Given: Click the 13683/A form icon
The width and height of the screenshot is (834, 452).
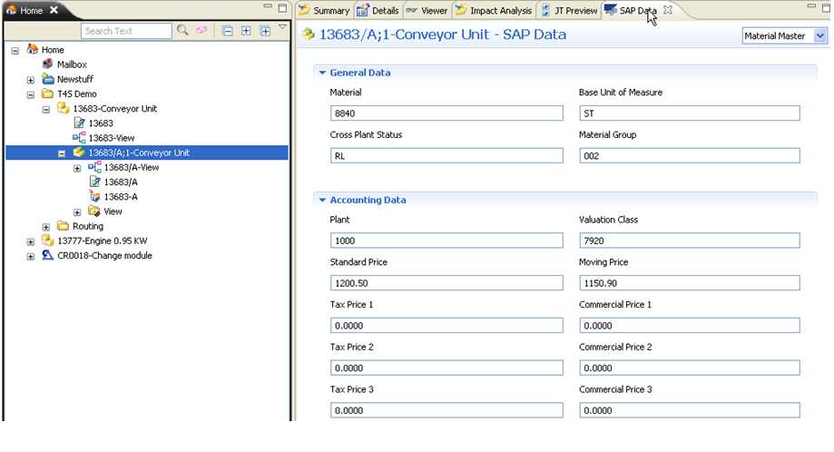Looking at the screenshot, I should coord(95,182).
